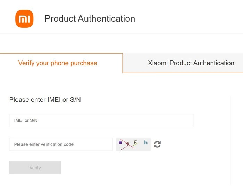Click the thin vertical scrollbar at right
243x187 pixels.
231,139
